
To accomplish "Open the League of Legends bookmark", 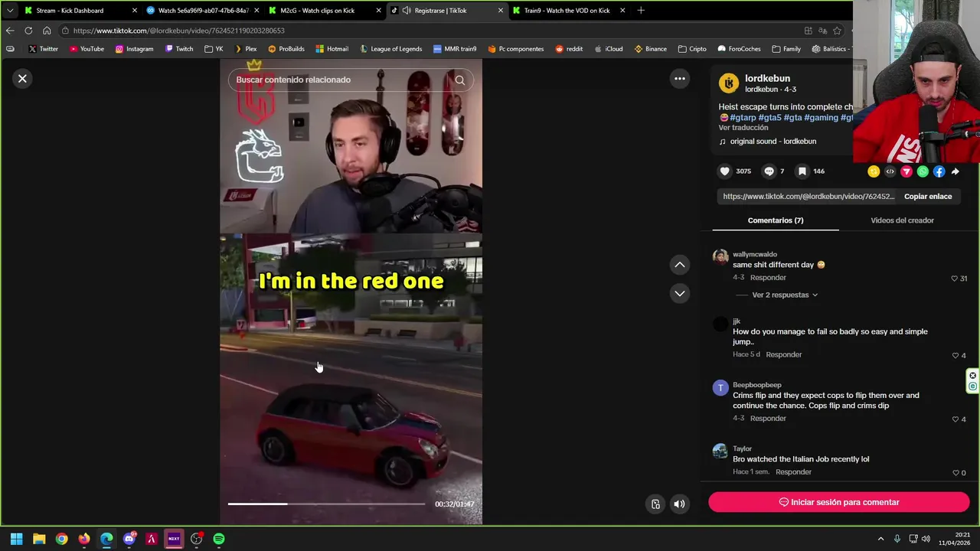I will coord(390,49).
